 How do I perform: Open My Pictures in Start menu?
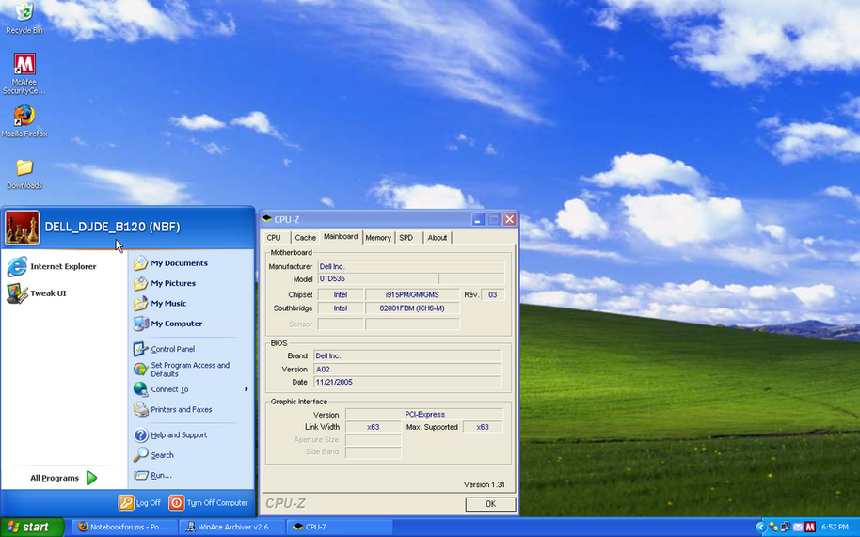coord(165,283)
